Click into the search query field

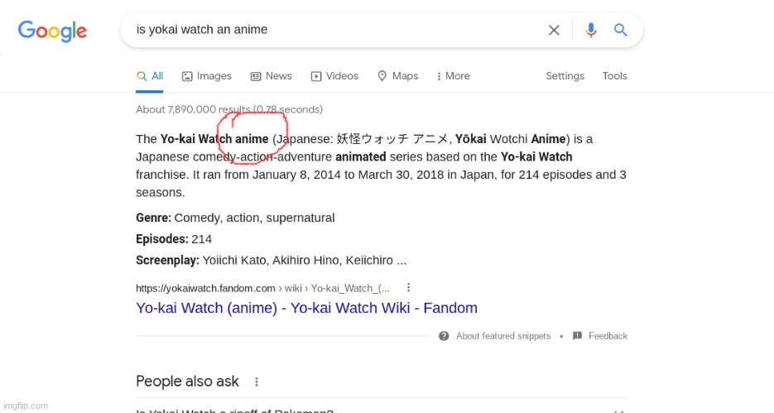click(x=331, y=31)
